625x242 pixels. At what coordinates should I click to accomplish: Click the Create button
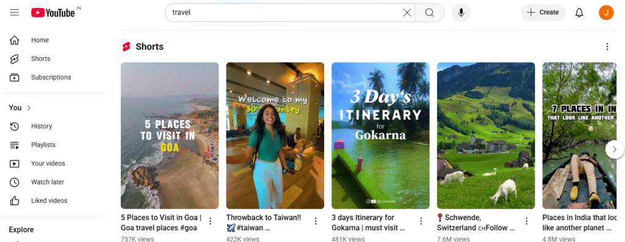[543, 12]
